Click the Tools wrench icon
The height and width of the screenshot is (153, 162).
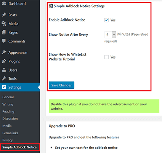tap(4, 78)
